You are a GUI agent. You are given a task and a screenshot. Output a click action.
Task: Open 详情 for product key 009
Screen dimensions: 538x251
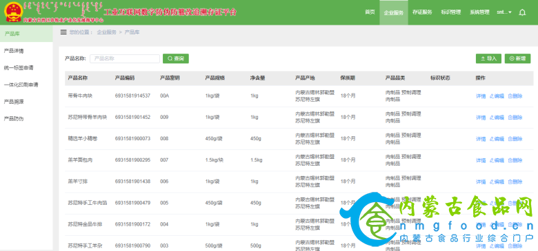click(481, 118)
